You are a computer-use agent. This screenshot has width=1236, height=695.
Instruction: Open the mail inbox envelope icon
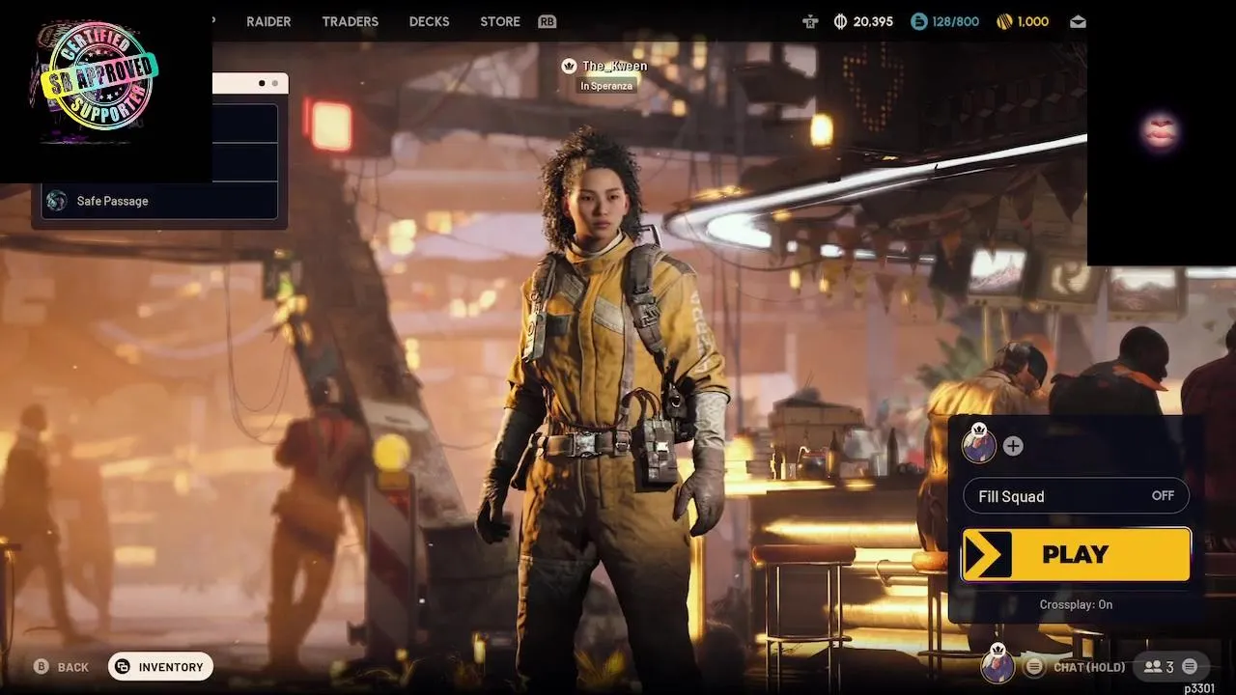pos(1078,21)
